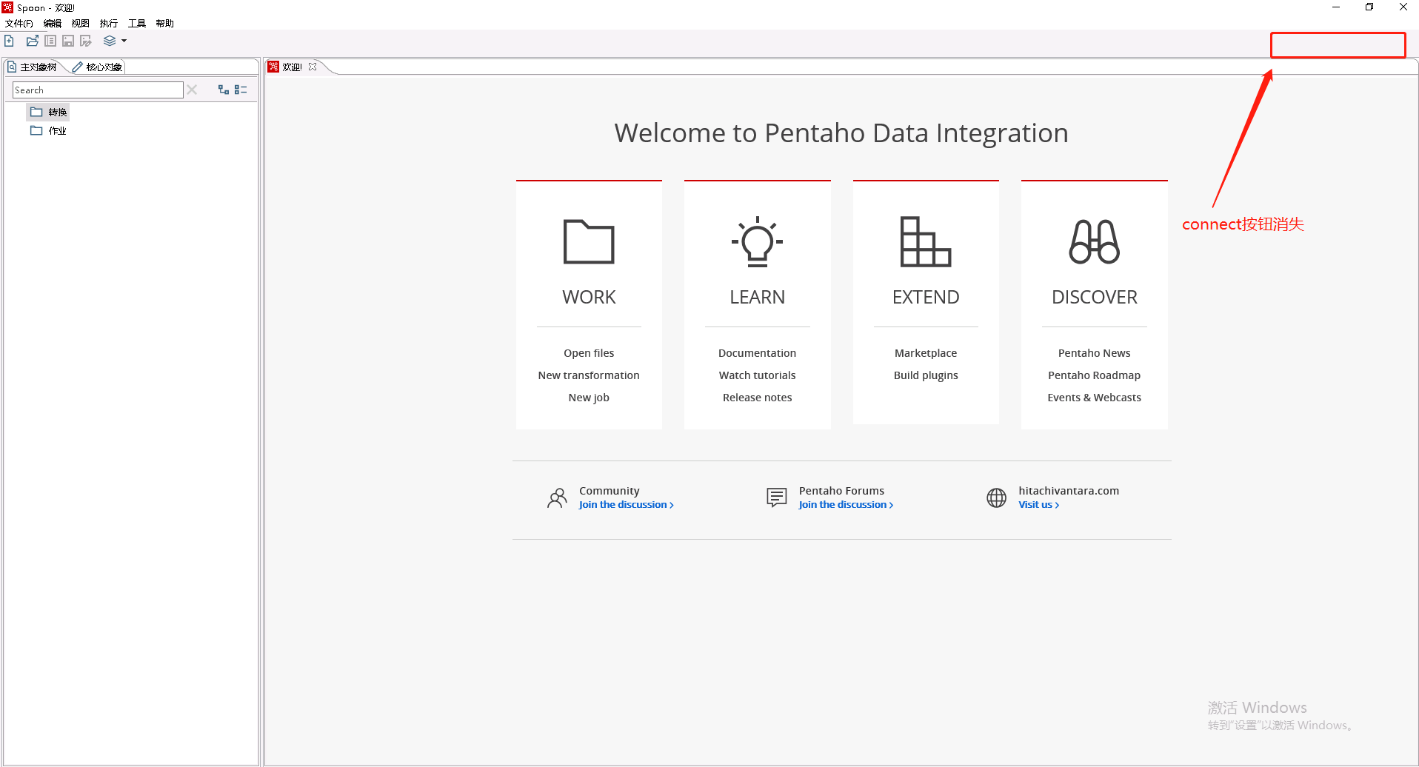This screenshot has width=1419, height=767.
Task: Open the Release notes link
Action: 757,398
